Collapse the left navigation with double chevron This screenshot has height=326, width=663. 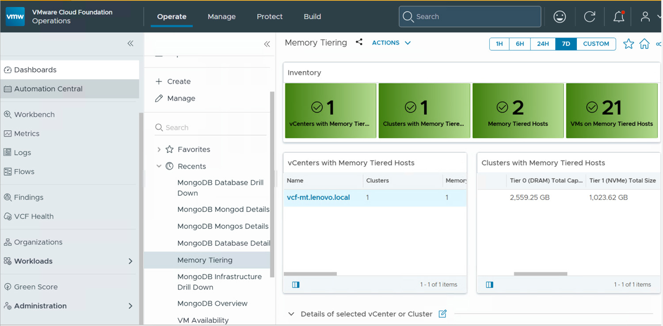[x=130, y=43]
